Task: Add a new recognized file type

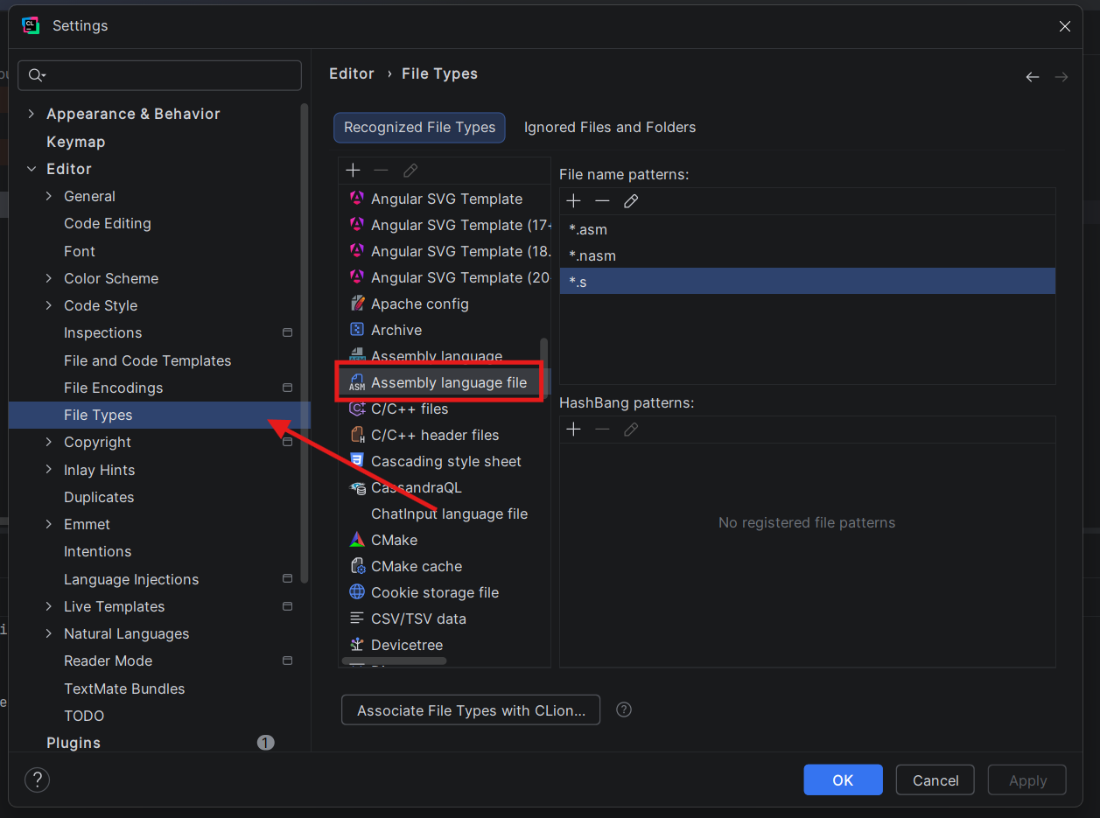Action: point(354,170)
